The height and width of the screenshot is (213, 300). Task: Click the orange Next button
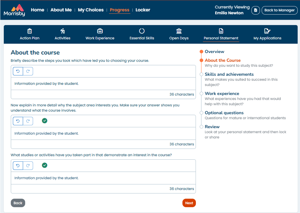click(x=189, y=203)
